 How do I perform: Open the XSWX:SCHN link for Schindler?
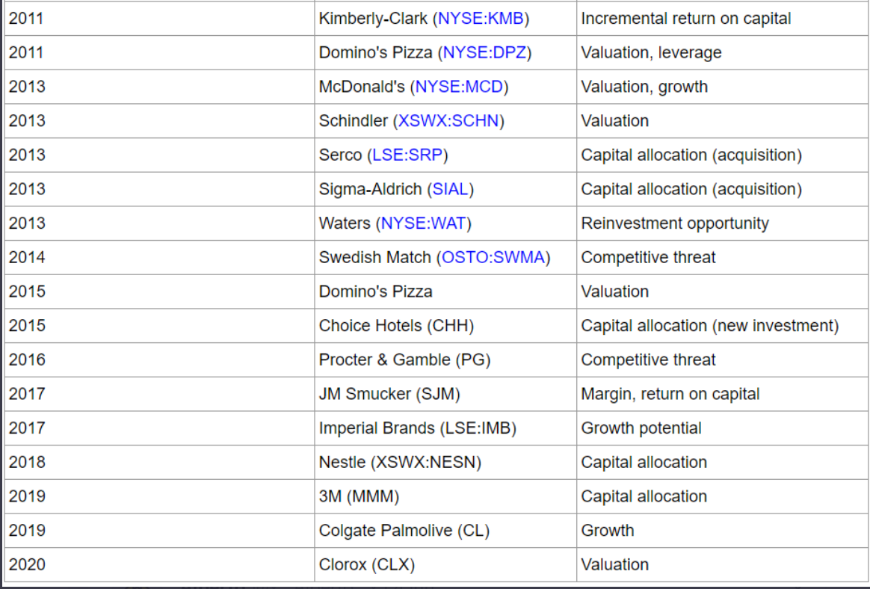[448, 121]
